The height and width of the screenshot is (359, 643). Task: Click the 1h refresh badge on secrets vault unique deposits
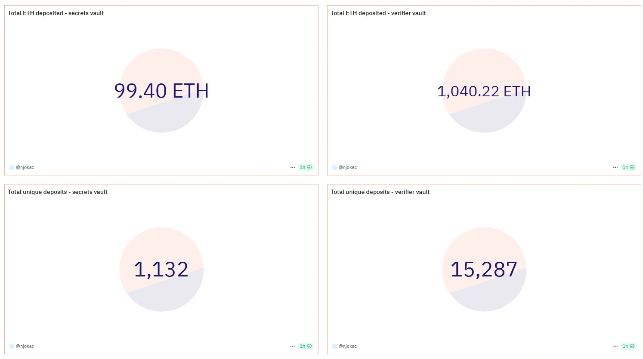point(306,346)
